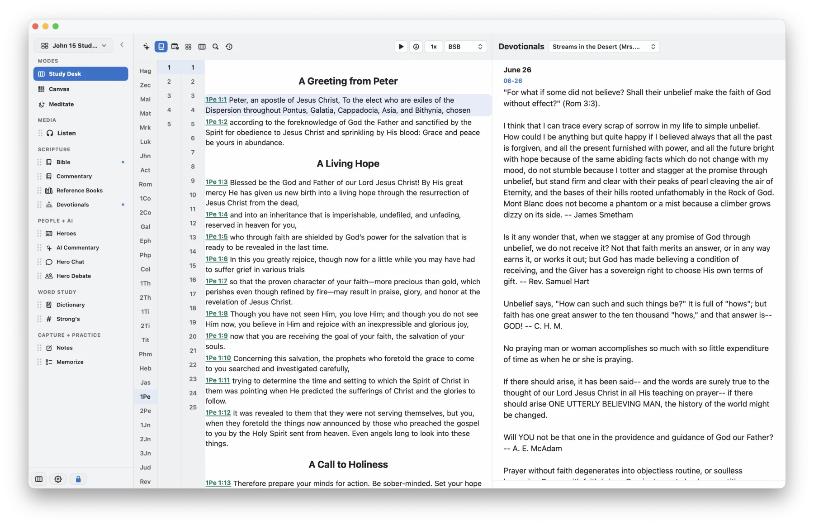Select Study Desk mode
This screenshot has height=526, width=814.
point(81,74)
